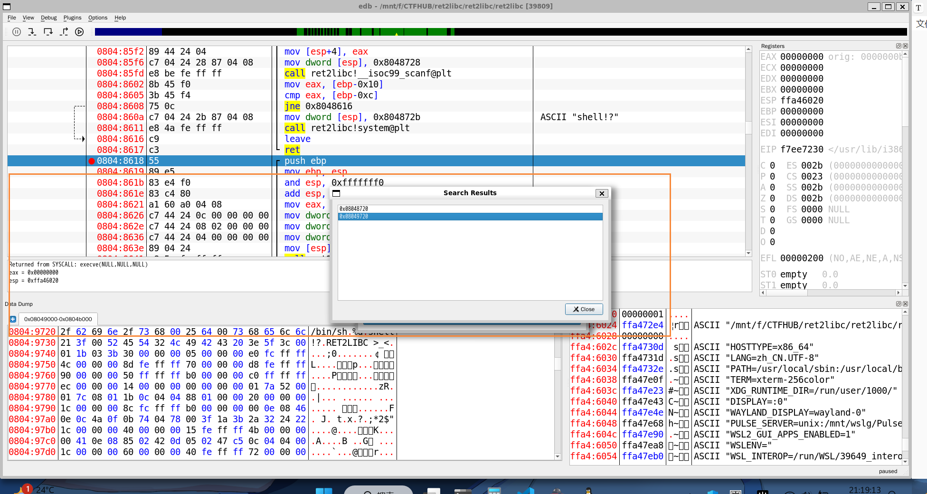Click the memory region visualization bar
The image size is (927, 494).
click(501, 32)
